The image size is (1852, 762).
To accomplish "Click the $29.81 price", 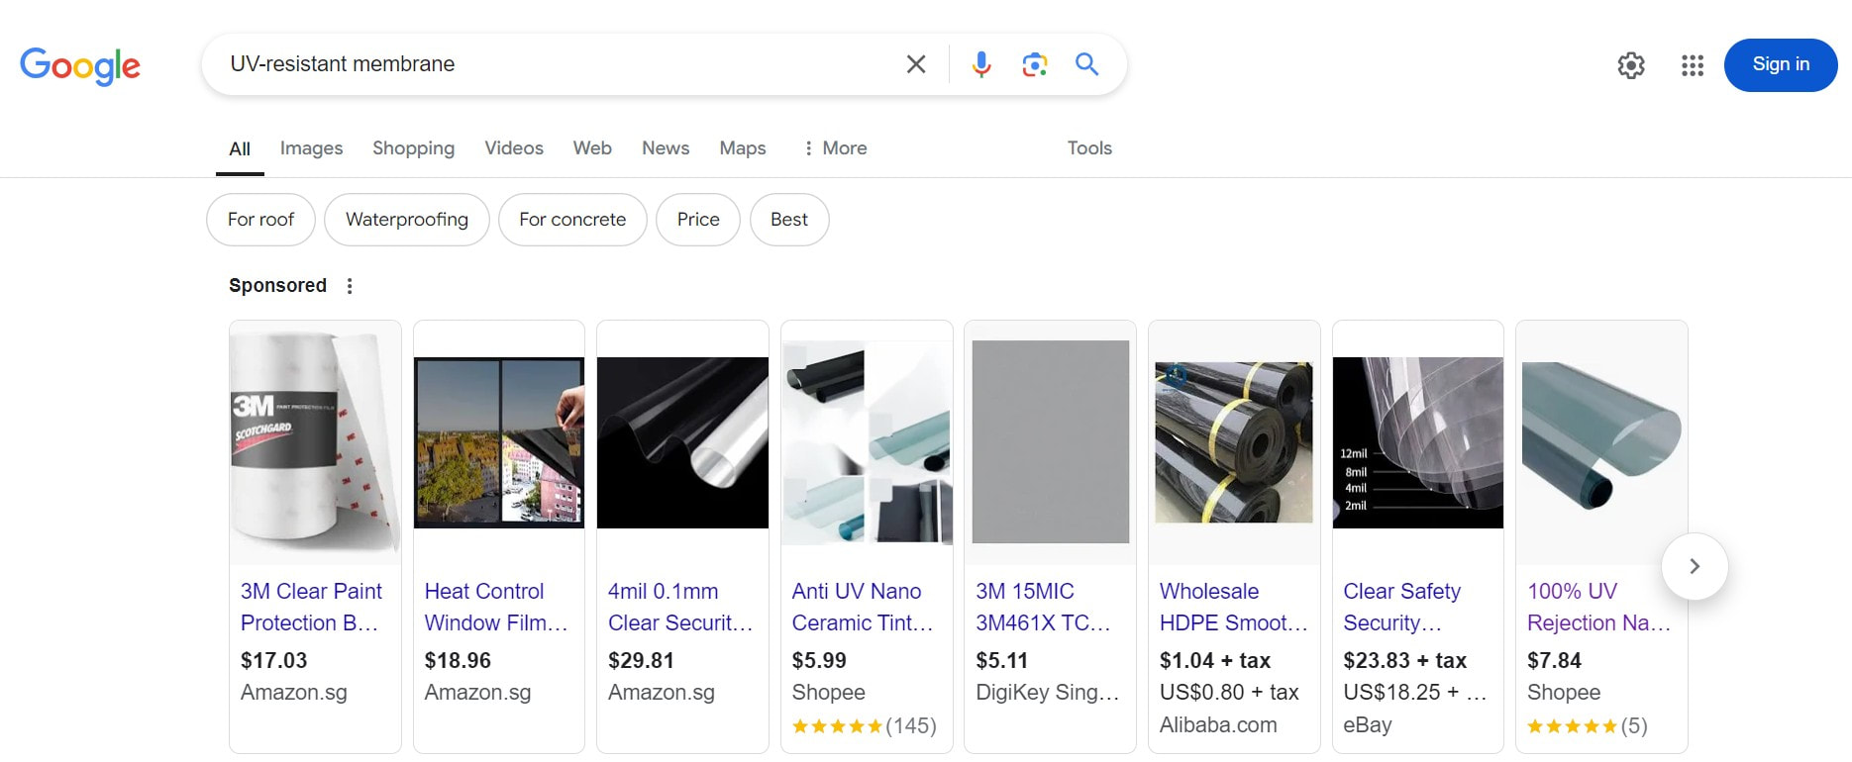I will (x=641, y=660).
